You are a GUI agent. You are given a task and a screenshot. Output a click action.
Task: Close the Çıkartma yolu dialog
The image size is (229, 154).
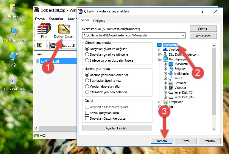216,11
